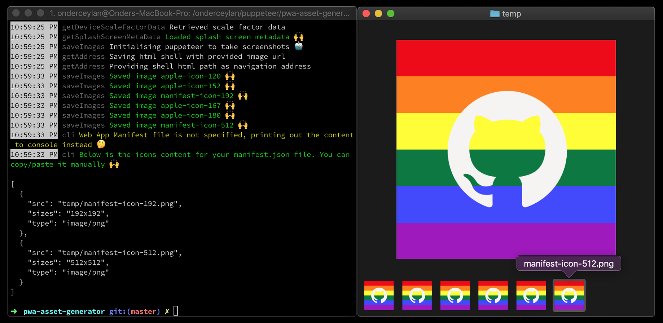This screenshot has height=323, width=663.
Task: Click the 'Below is the icons content' message
Action: (x=180, y=159)
